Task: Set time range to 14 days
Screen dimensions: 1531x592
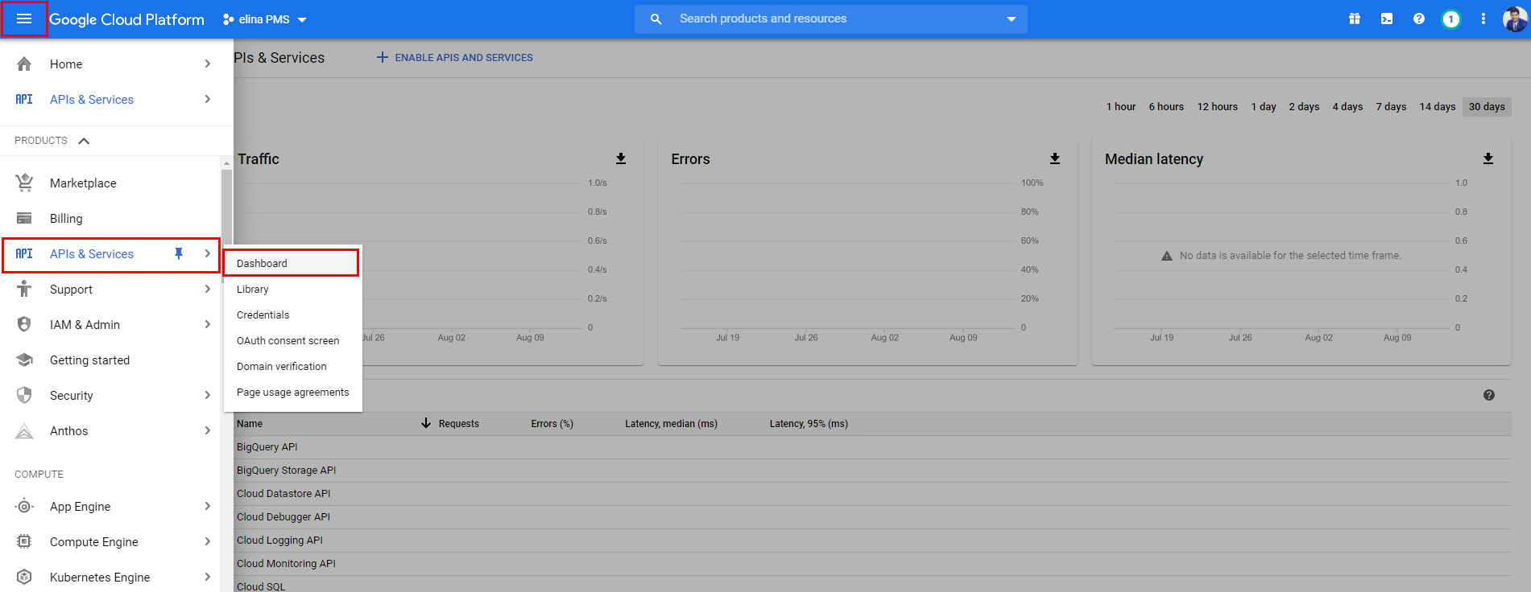Action: pos(1437,106)
